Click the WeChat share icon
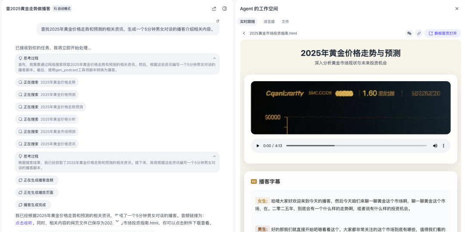 tap(409, 34)
